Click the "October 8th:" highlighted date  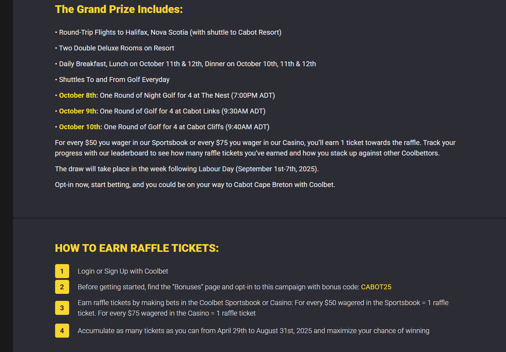(79, 95)
